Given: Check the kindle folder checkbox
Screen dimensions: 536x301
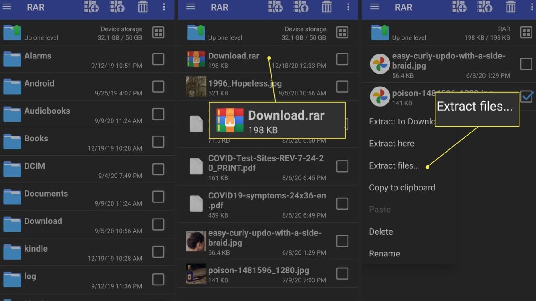Looking at the screenshot, I should 158,252.
